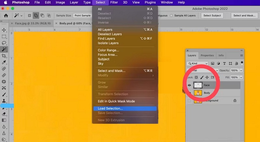Viewport: 260px width, 142px height.
Task: Expand the Opacity dropdown in Layers panel
Action: pyautogui.click(x=241, y=71)
